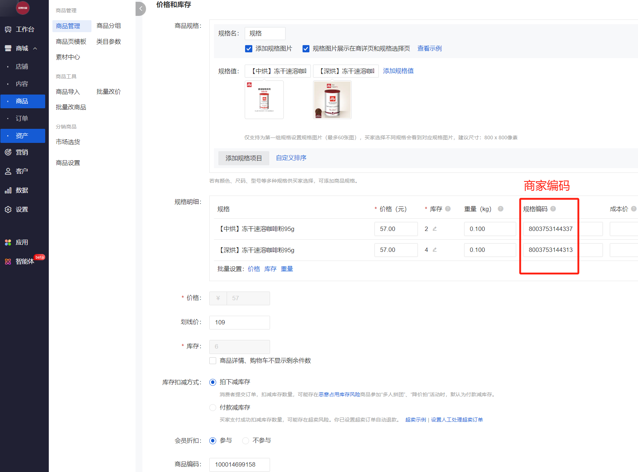Open 设置人工处理超卖订单 link
638x472 pixels.
(457, 420)
